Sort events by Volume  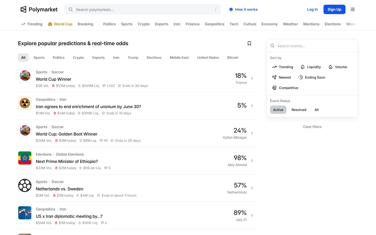338,67
